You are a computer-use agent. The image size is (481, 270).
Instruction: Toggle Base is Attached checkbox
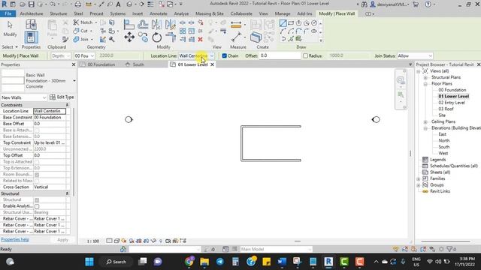coord(37,130)
